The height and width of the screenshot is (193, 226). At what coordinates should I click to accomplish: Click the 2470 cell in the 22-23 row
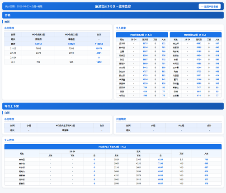[x=38, y=53]
